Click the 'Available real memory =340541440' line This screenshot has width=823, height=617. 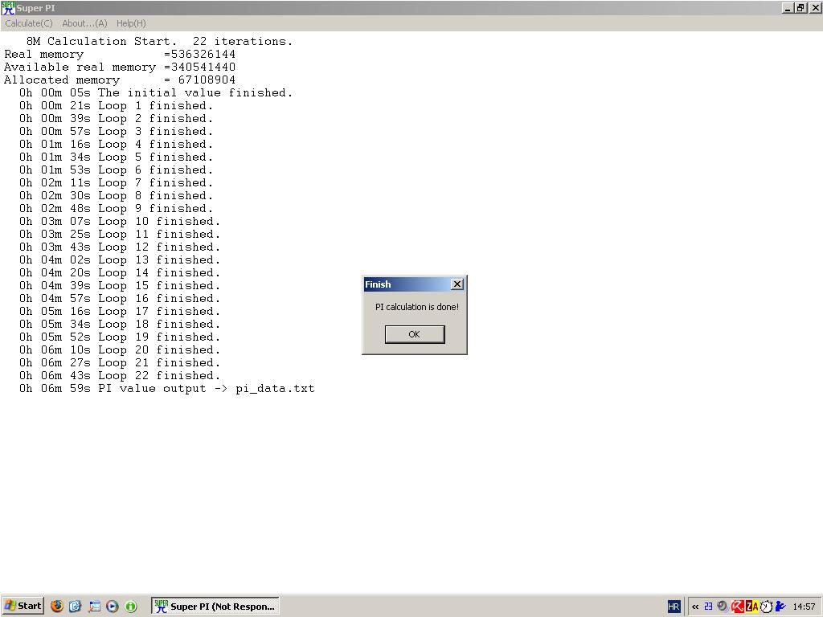120,67
